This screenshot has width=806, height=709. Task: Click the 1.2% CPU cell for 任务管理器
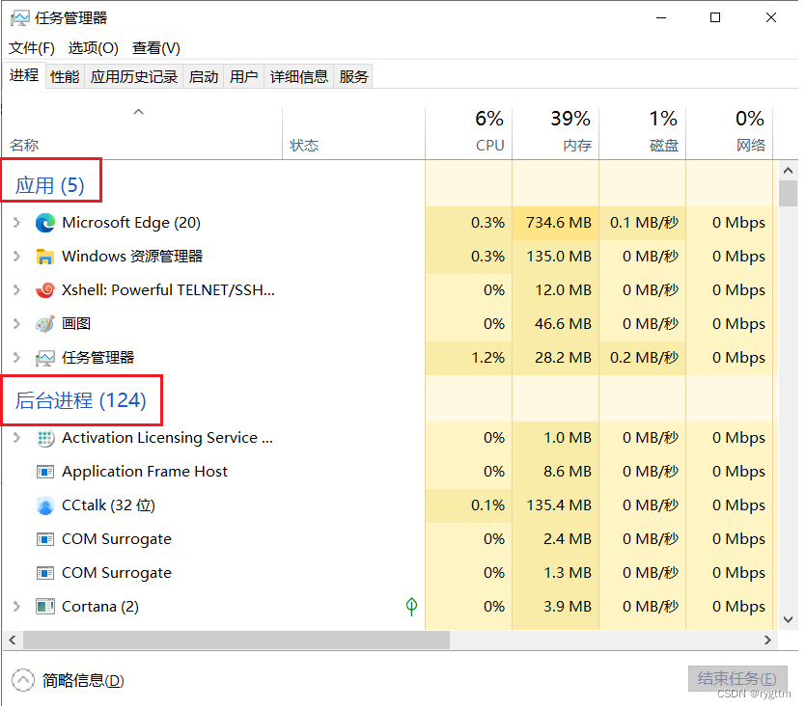[469, 358]
